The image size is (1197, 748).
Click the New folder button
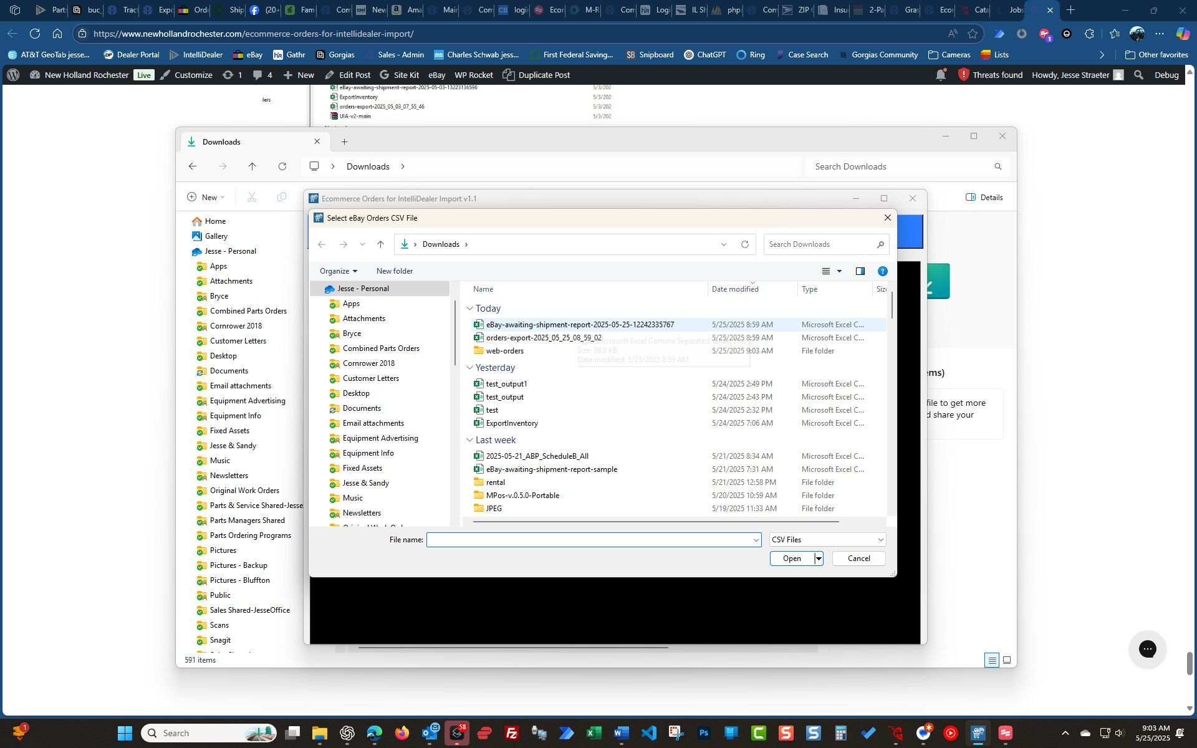394,271
